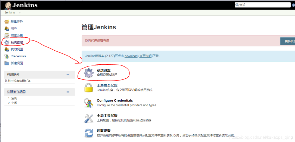Viewport: 295px width, 142px height.
Task: Click the 读取设置 reload arrows icon
Action: pyautogui.click(x=89, y=133)
